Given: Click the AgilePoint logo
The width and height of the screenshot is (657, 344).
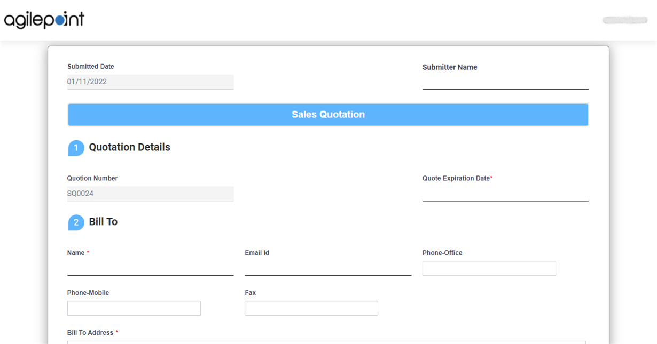Looking at the screenshot, I should (44, 20).
